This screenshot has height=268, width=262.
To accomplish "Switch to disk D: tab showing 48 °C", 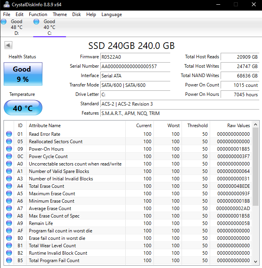I will pos(16,27).
